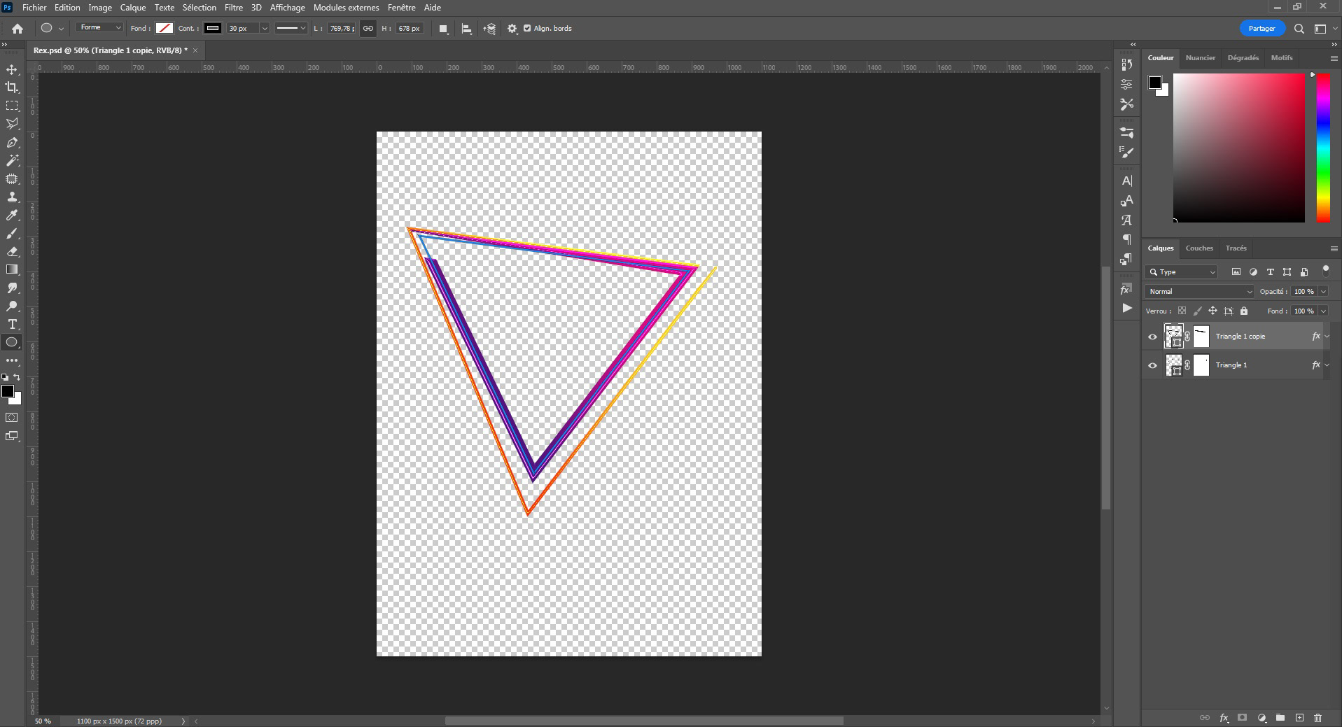
Task: Open the path operations menu
Action: point(443,29)
